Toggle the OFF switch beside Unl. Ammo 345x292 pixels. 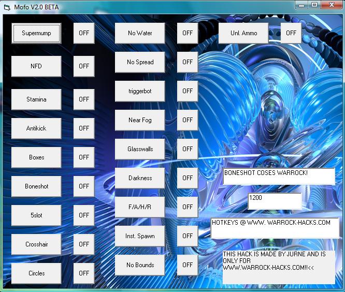tap(291, 33)
